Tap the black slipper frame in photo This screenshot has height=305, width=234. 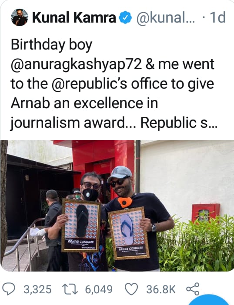(x=81, y=225)
